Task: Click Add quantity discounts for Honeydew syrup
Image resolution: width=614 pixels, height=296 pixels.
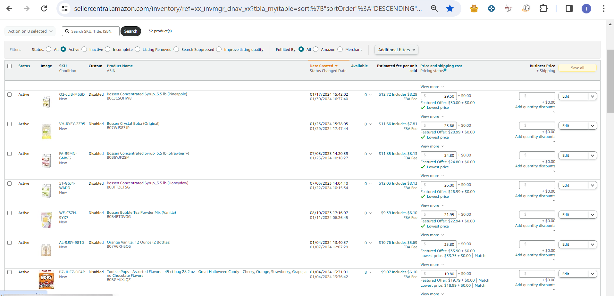Action: (x=535, y=196)
